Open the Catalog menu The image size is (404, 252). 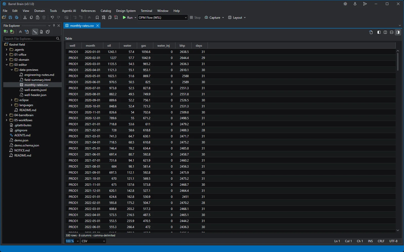(106, 11)
